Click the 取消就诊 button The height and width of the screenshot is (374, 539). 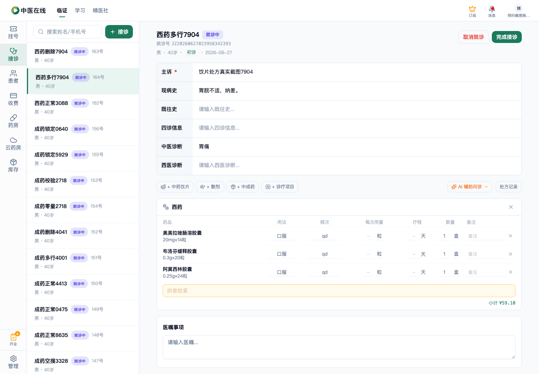click(473, 37)
